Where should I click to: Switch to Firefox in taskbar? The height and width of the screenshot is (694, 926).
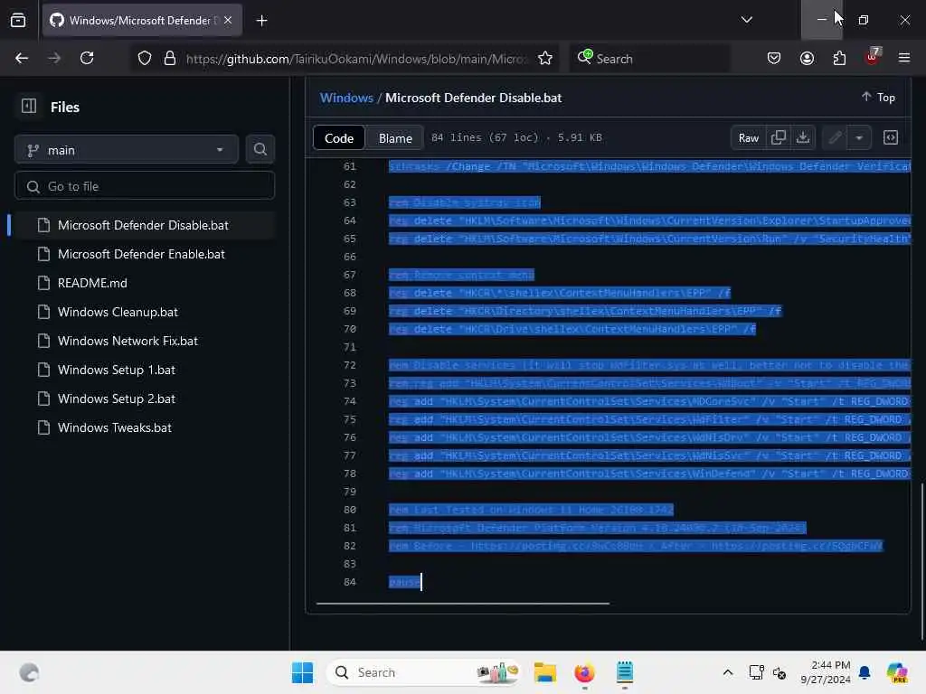pos(584,672)
